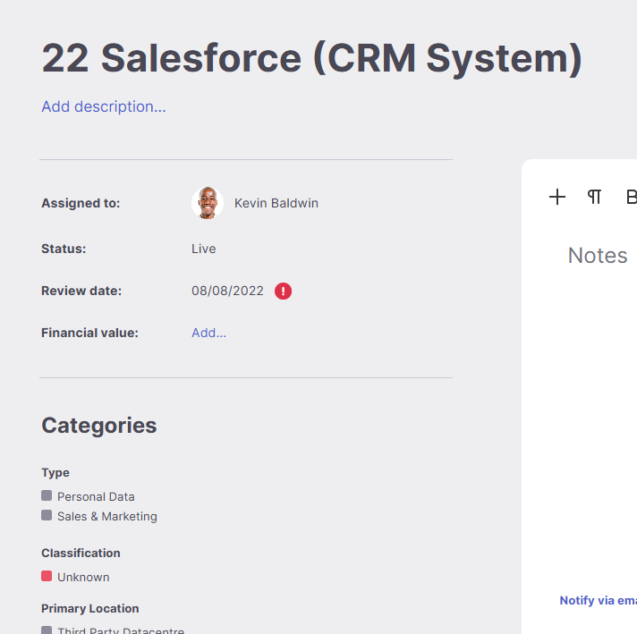Click the Third Party Datacentre label
The width and height of the screenshot is (637, 634).
tap(121, 630)
